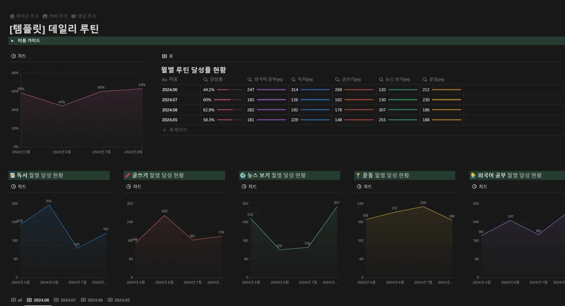Click the 269 data point in 글쓰기 chart
This screenshot has width=565, height=306.
[x=164, y=215]
